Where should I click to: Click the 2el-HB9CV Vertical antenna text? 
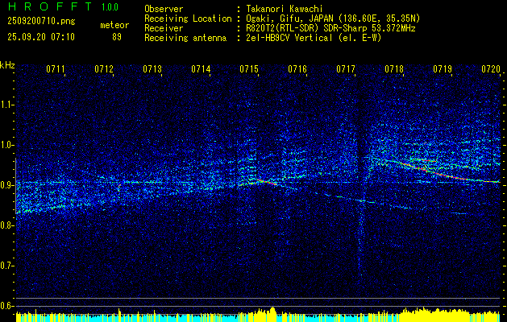(314, 38)
